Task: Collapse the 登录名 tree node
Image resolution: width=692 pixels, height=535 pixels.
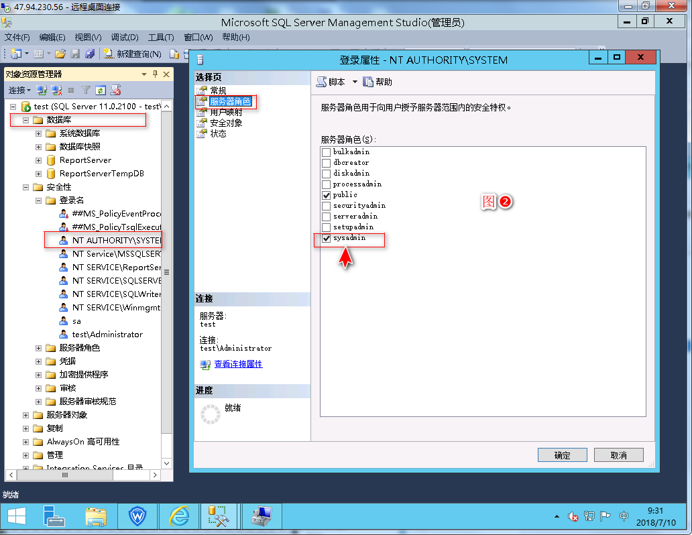Action: (x=38, y=200)
